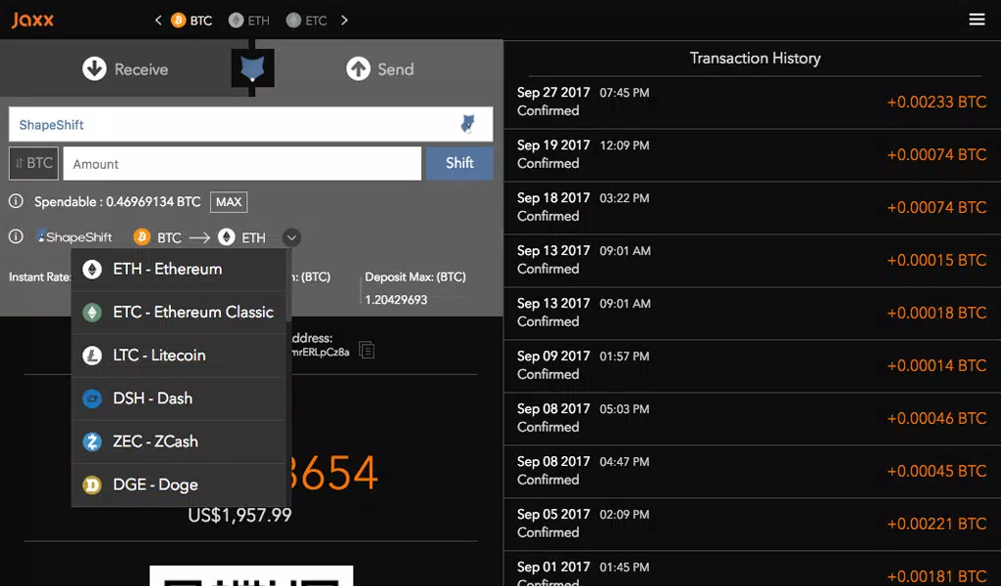Viewport: 1001px width, 586px height.
Task: Click the Deposit Max: (BTC) label
Action: click(414, 277)
